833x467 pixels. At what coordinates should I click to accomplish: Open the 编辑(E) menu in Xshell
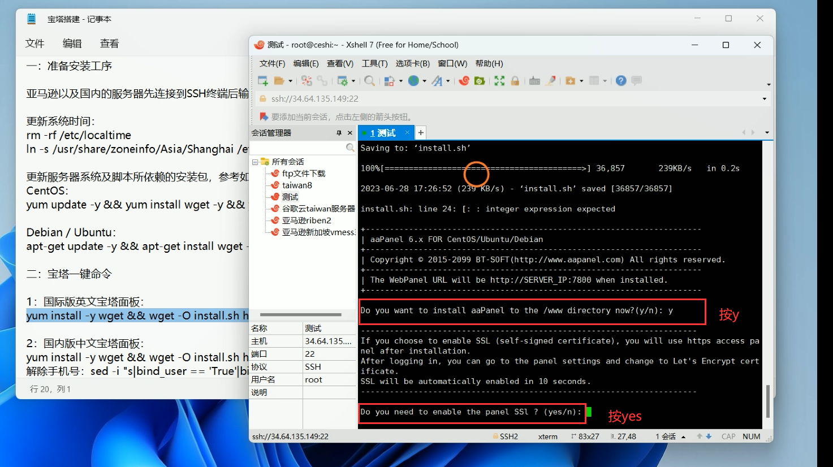(x=306, y=63)
